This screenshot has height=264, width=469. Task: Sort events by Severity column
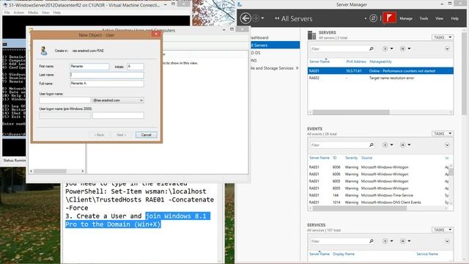pyautogui.click(x=351, y=158)
